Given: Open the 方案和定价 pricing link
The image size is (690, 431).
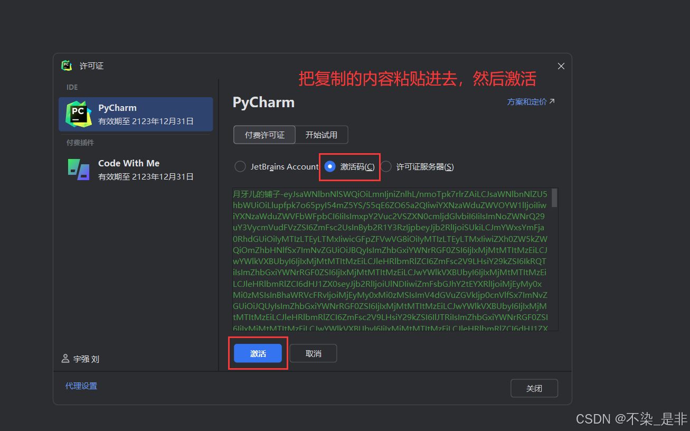Looking at the screenshot, I should [x=531, y=101].
